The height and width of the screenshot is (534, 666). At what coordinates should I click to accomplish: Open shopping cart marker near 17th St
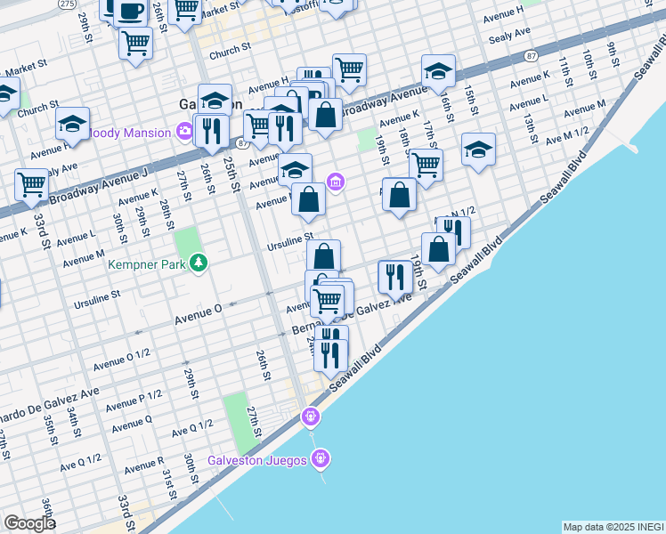coord(426,166)
